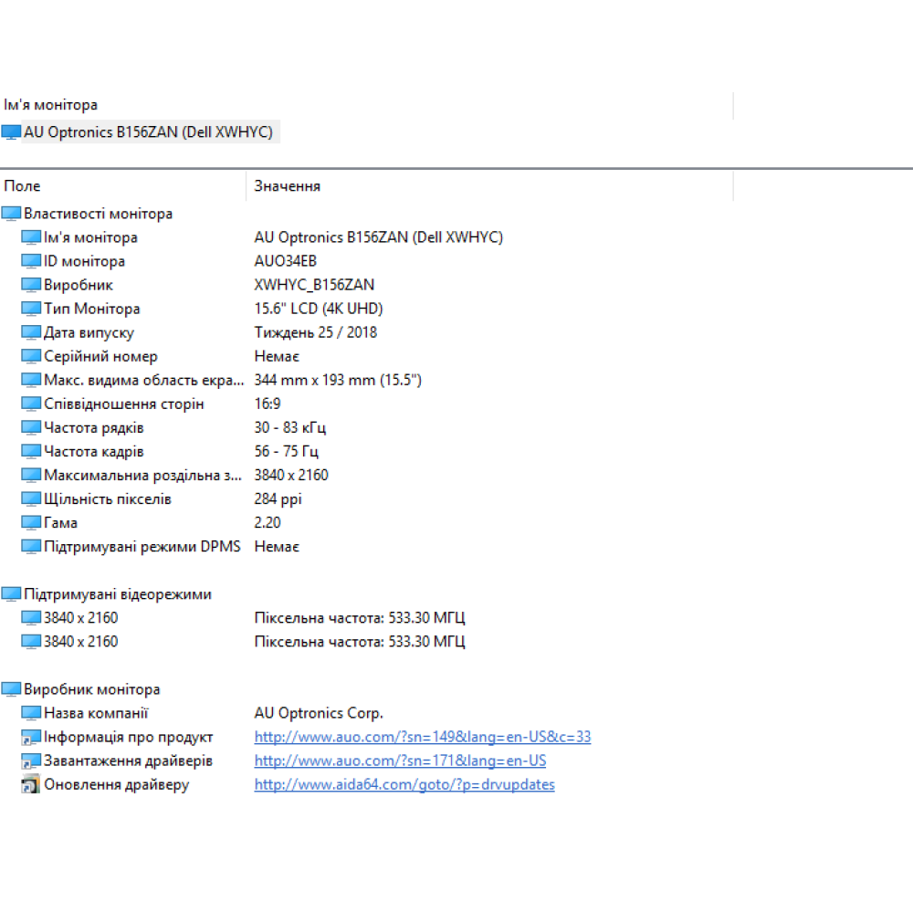Select the Властивості монітора group row
Image resolution: width=913 pixels, height=913 pixels.
(x=98, y=214)
